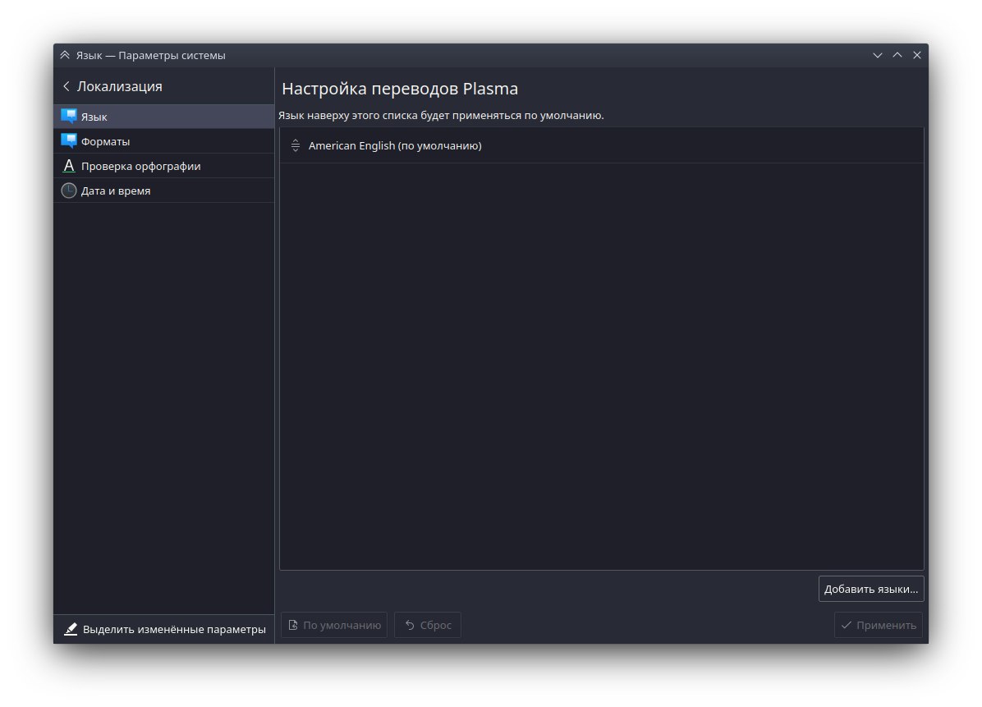Toggle Выделить изменённые параметры
This screenshot has width=982, height=707.
[164, 629]
